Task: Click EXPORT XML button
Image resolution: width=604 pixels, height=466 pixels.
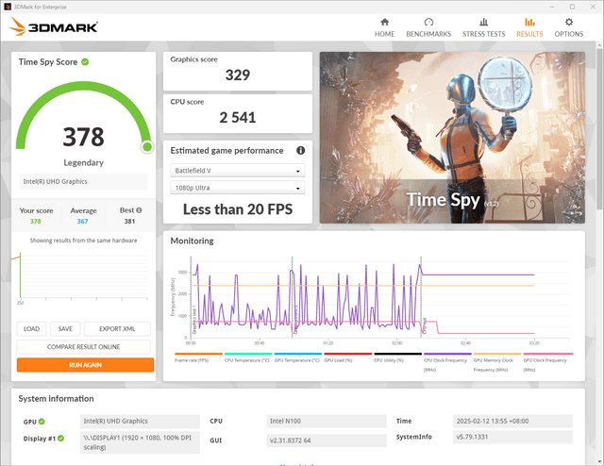Action: pos(117,329)
